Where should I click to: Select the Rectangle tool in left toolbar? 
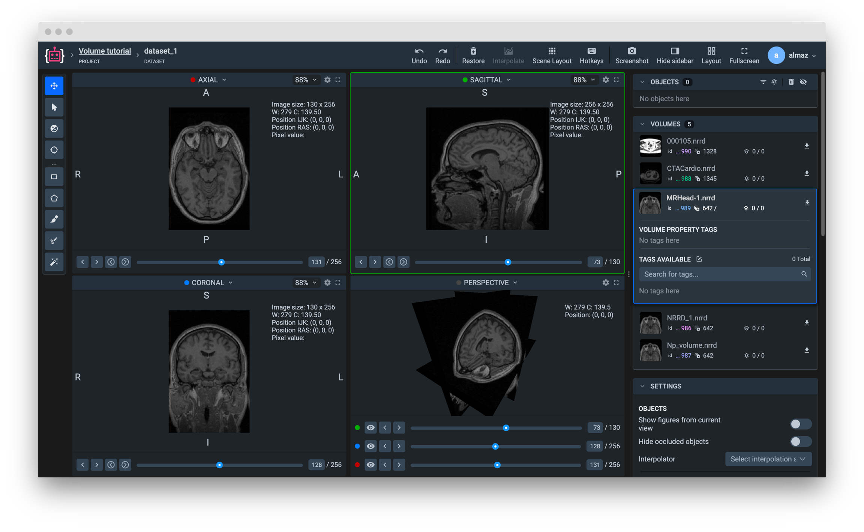tap(54, 177)
